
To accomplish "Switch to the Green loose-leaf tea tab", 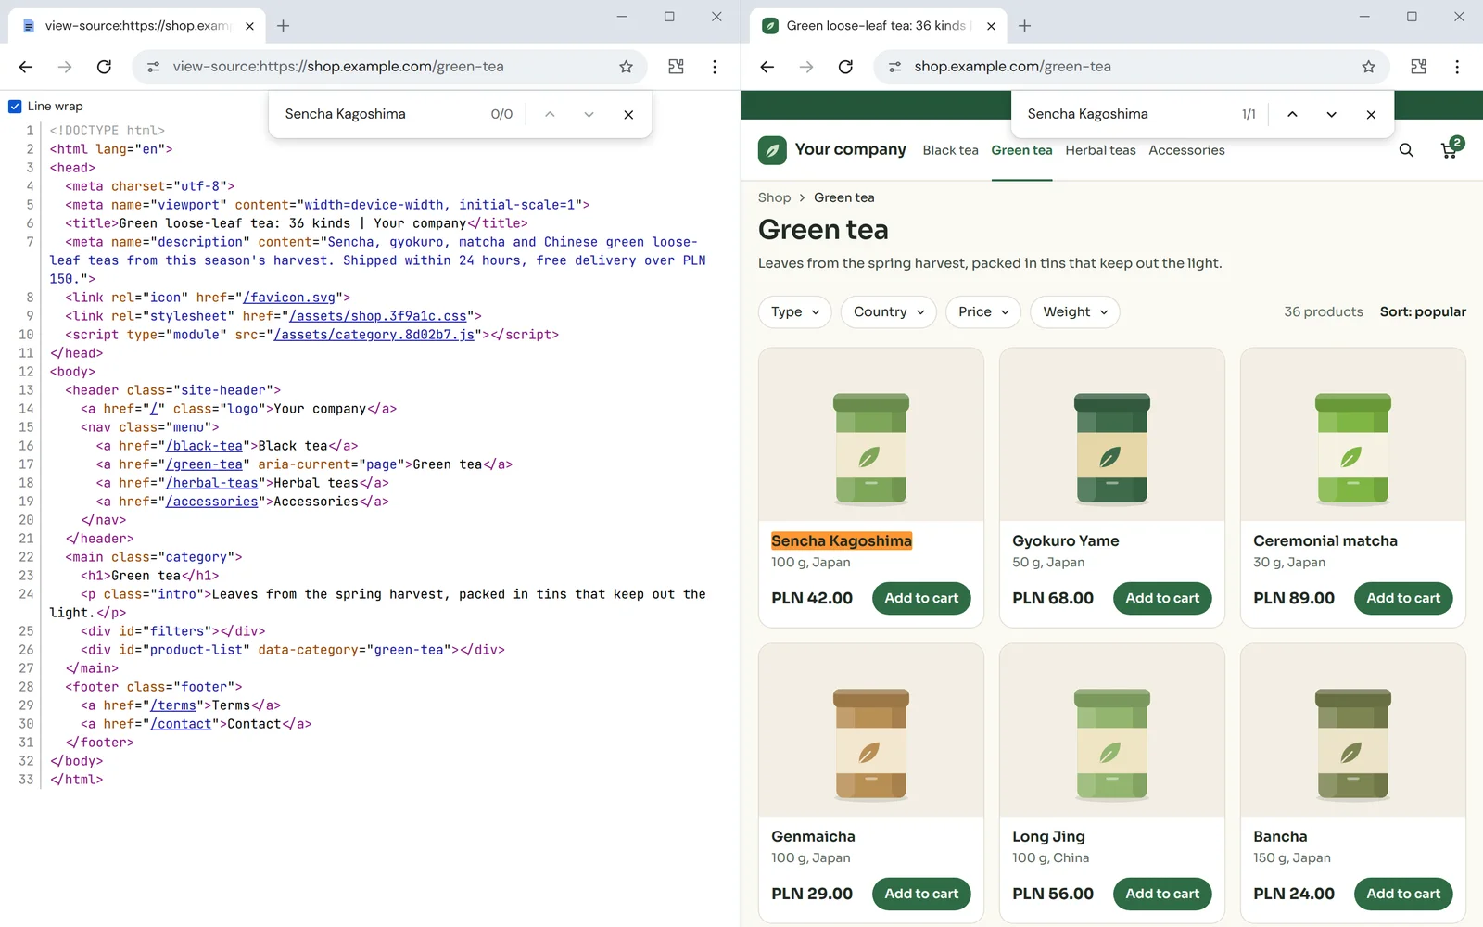I will pos(876,26).
